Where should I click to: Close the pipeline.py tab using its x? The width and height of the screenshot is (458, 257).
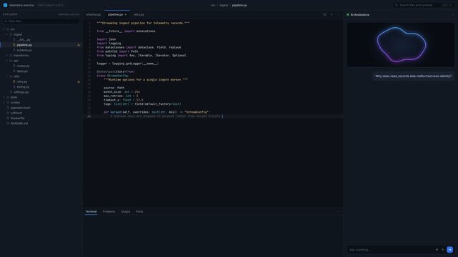point(126,14)
